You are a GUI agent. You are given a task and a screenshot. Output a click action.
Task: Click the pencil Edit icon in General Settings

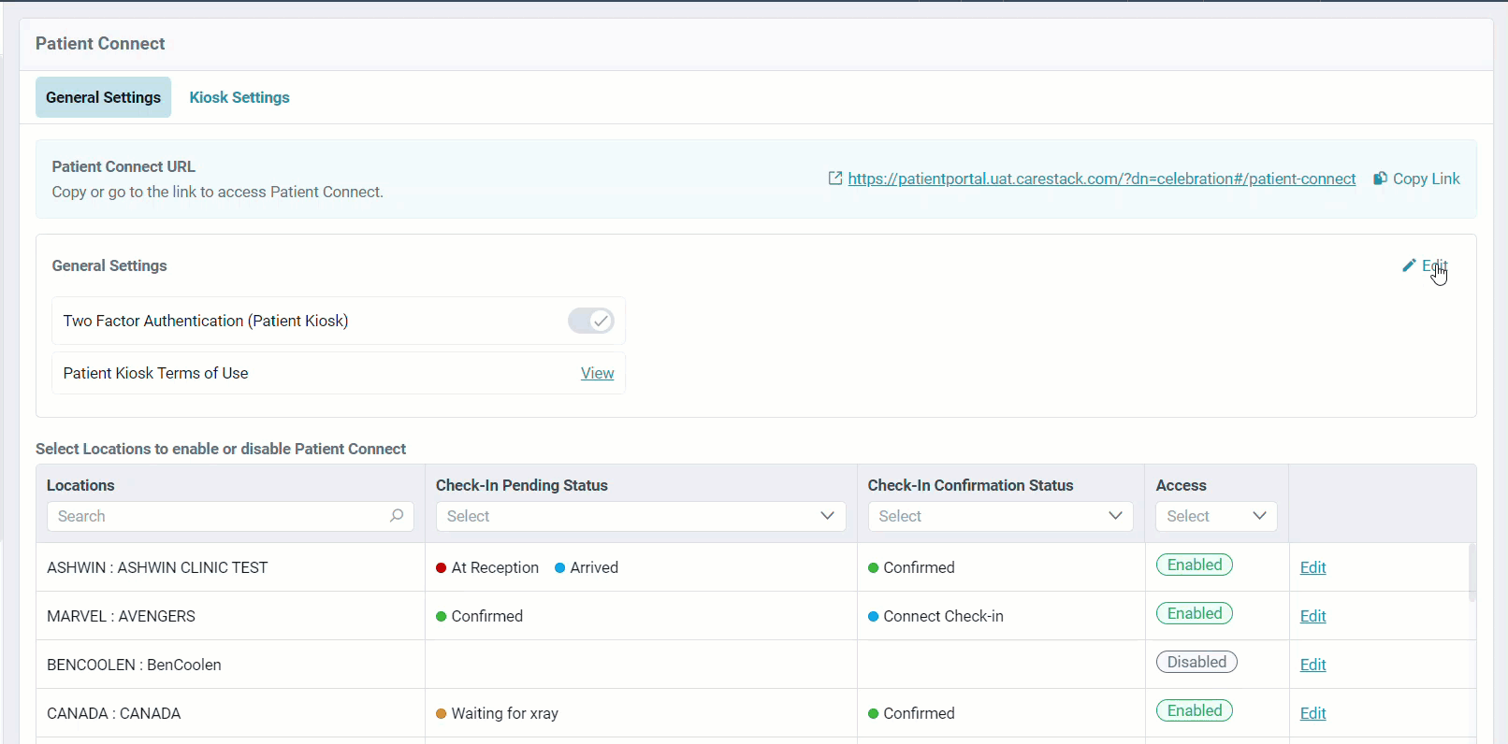pyautogui.click(x=1409, y=265)
